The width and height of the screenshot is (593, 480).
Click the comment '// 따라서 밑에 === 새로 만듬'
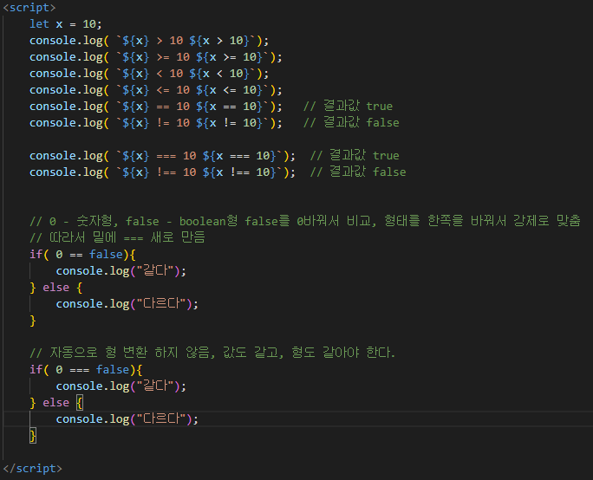(117, 237)
